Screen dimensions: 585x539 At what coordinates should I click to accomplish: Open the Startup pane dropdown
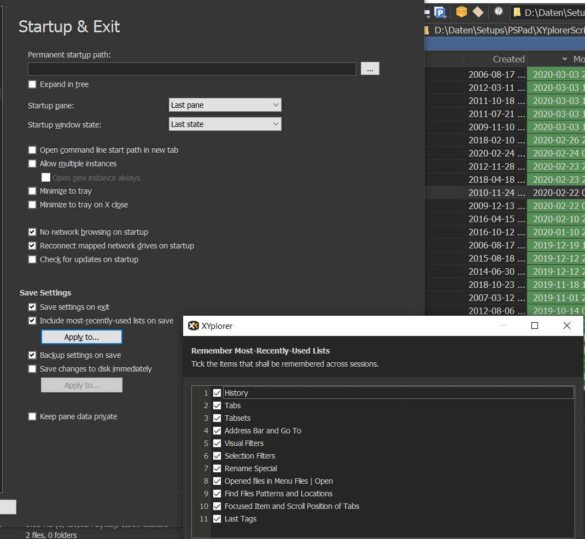[x=225, y=105]
